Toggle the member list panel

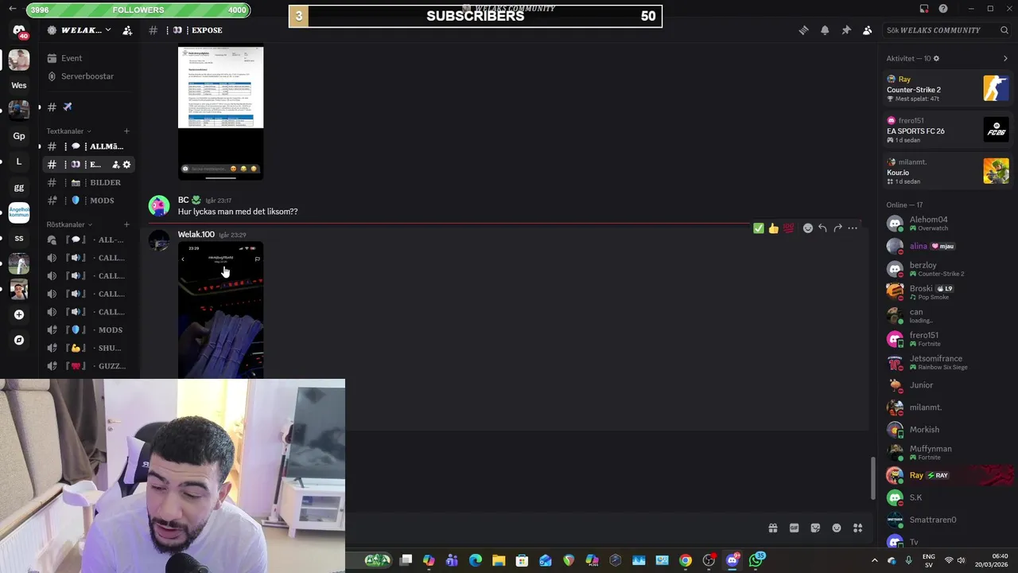(x=868, y=30)
